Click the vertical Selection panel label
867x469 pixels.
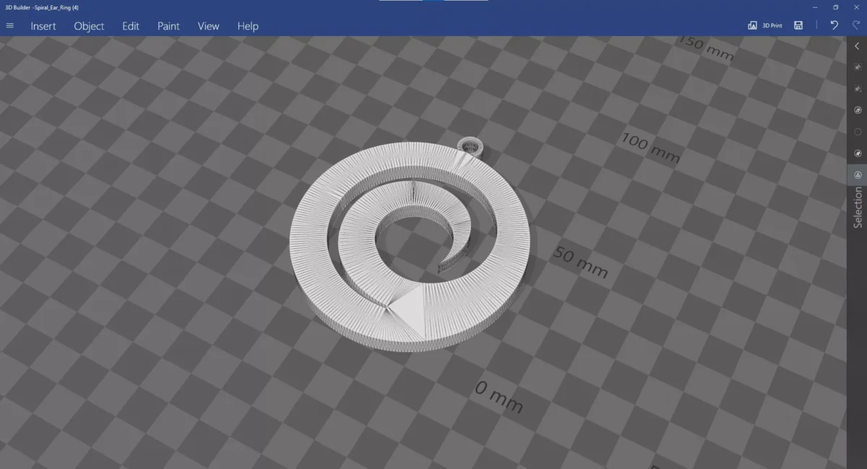858,207
